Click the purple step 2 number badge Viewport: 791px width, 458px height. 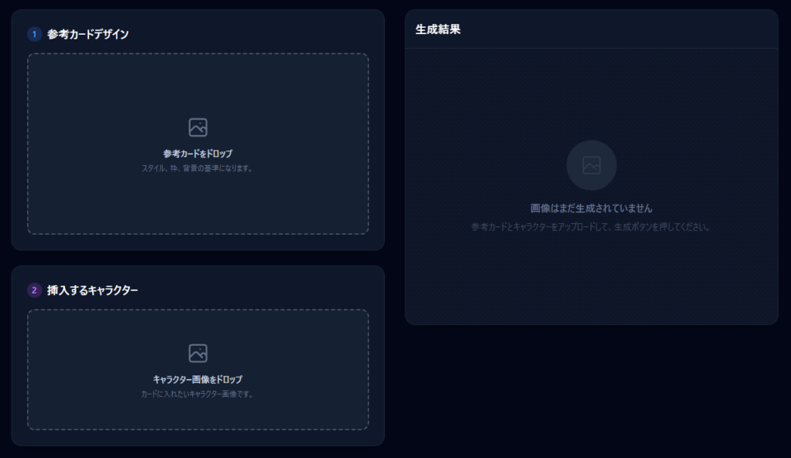(34, 290)
